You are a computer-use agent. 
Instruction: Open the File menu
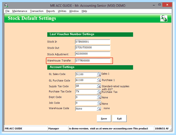coord(7,11)
